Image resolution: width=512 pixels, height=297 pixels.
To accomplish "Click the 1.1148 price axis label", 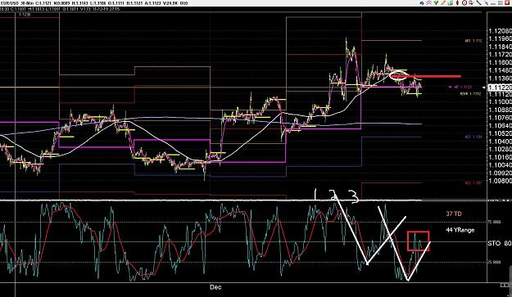I will tap(500, 70).
